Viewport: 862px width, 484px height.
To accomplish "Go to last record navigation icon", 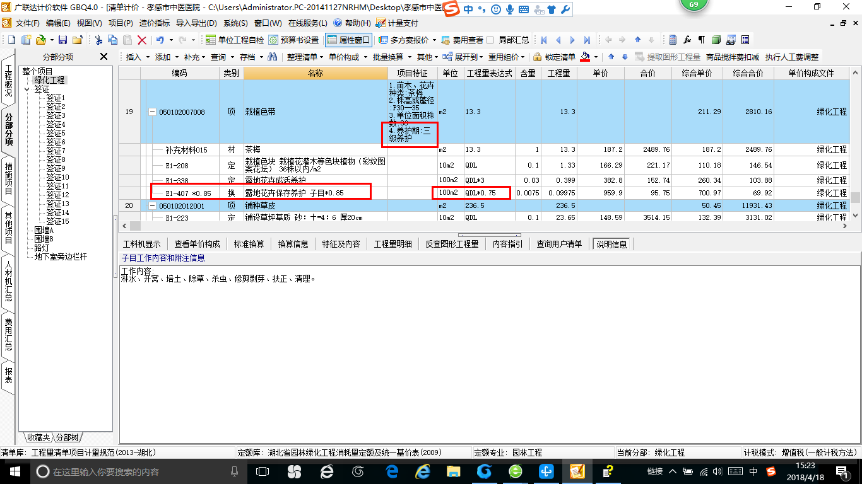I will [587, 40].
